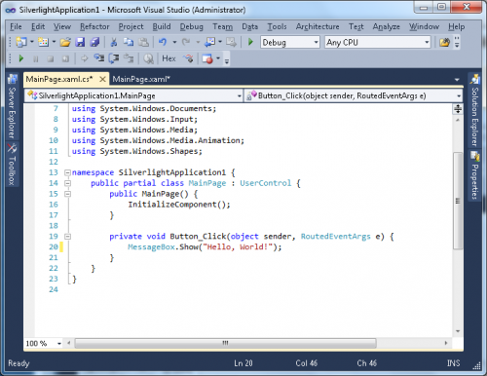Click the Add New Item toolbar icon

pyautogui.click(x=43, y=42)
